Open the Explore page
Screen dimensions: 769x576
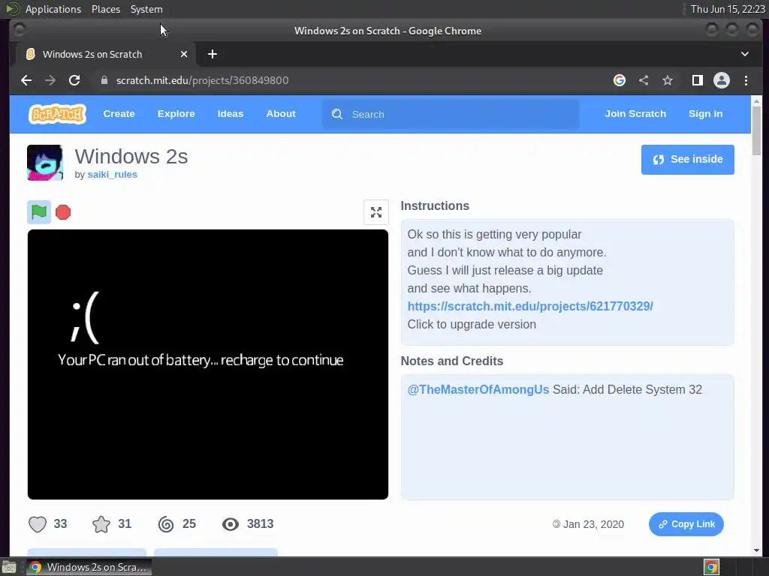click(176, 114)
